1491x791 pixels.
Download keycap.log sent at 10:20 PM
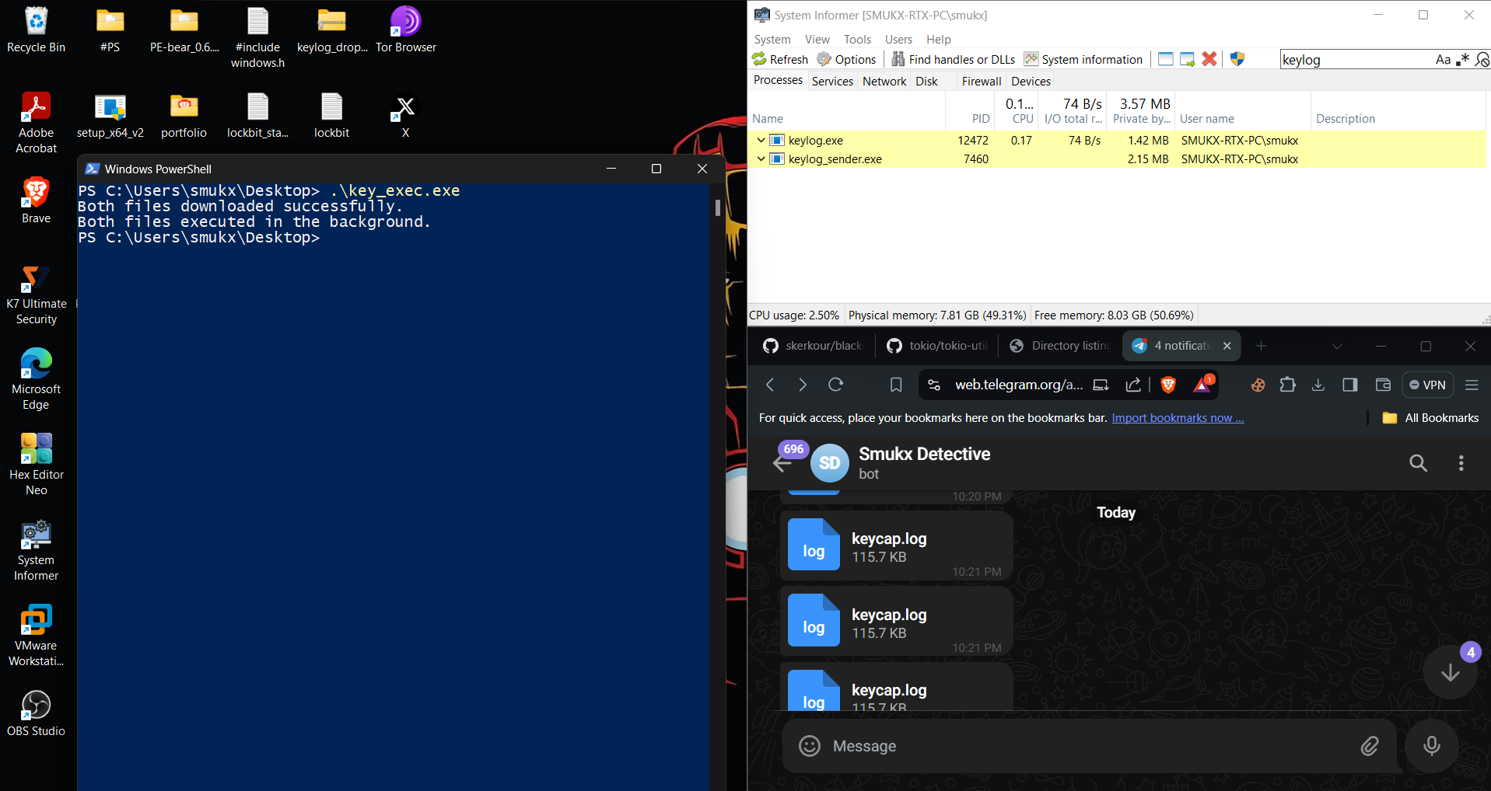point(814,492)
